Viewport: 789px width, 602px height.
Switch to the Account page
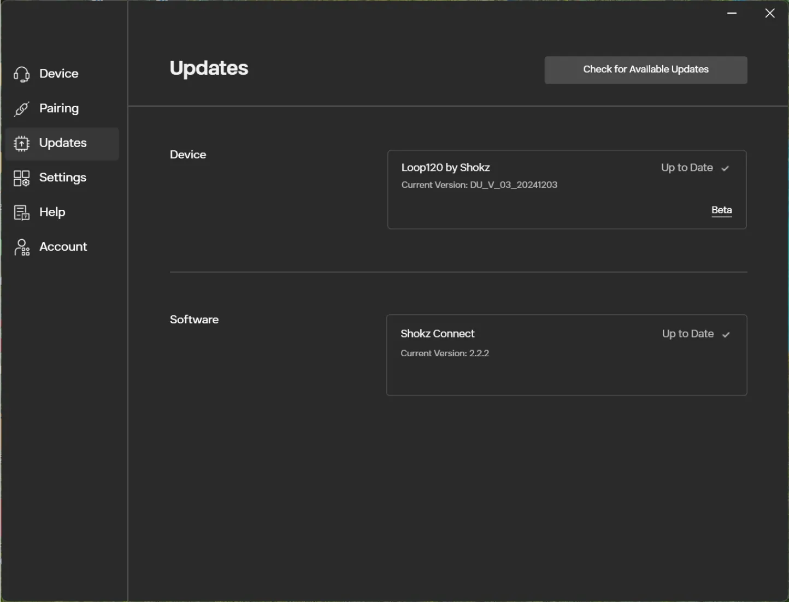coord(62,247)
